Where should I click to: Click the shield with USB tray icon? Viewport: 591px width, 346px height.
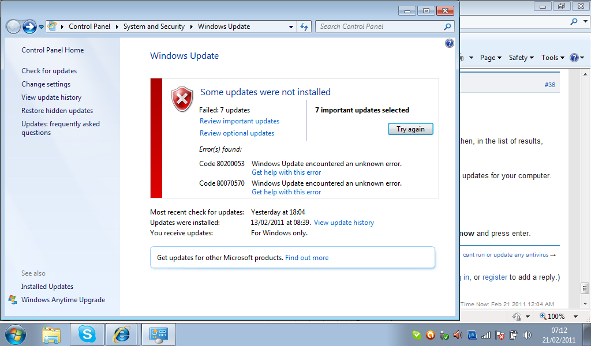click(444, 334)
